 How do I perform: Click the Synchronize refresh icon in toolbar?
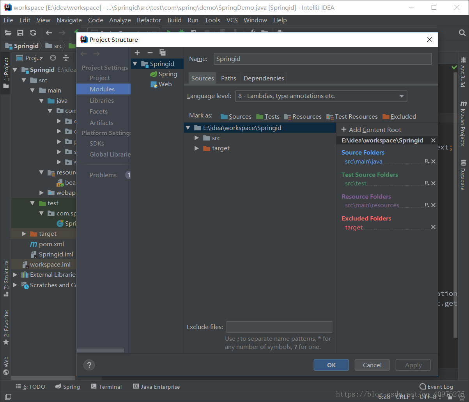(x=33, y=33)
